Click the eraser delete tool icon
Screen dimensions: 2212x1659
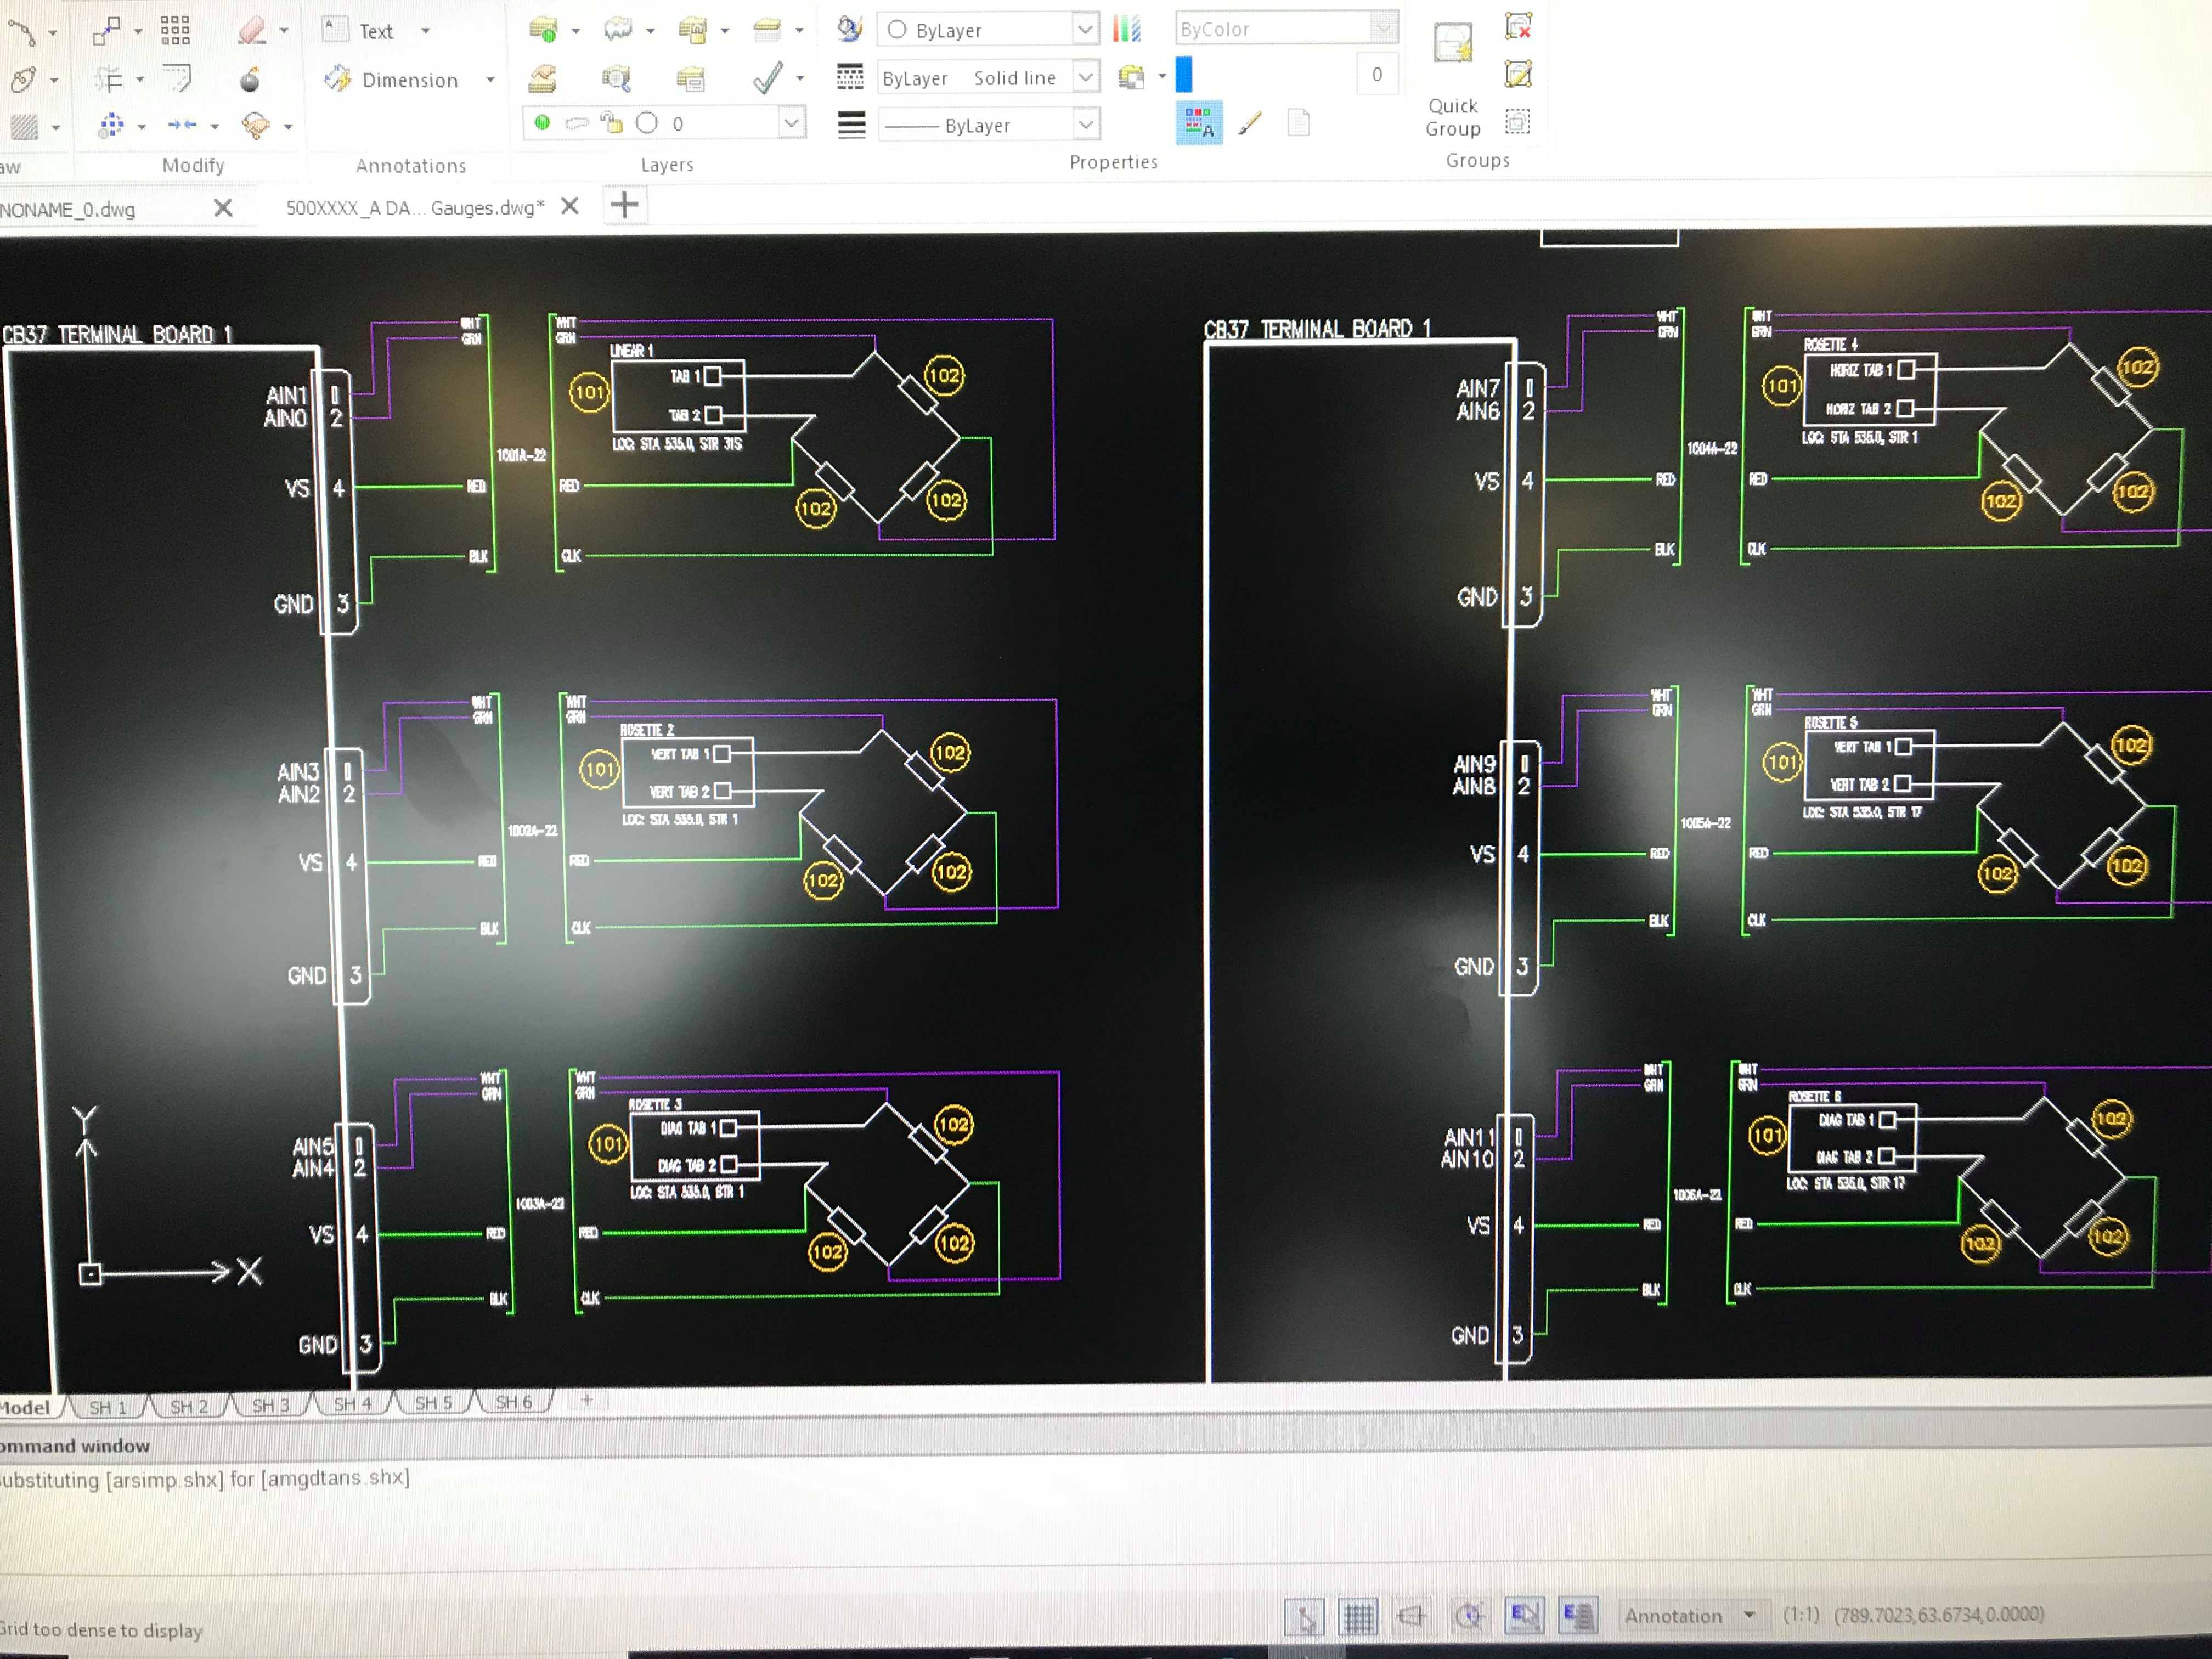coord(252,31)
